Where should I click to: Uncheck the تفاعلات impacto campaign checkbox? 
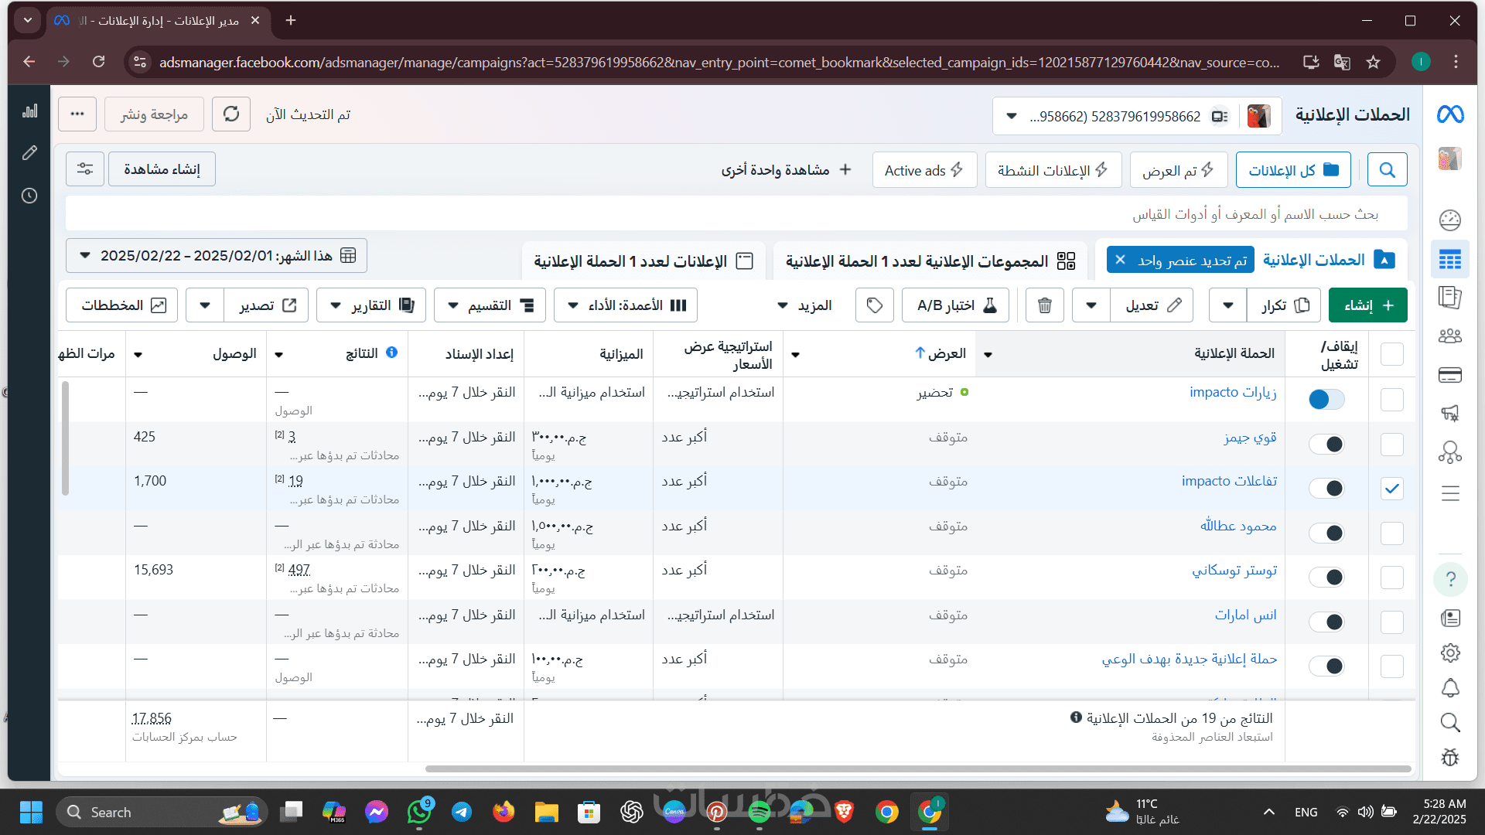[1391, 488]
